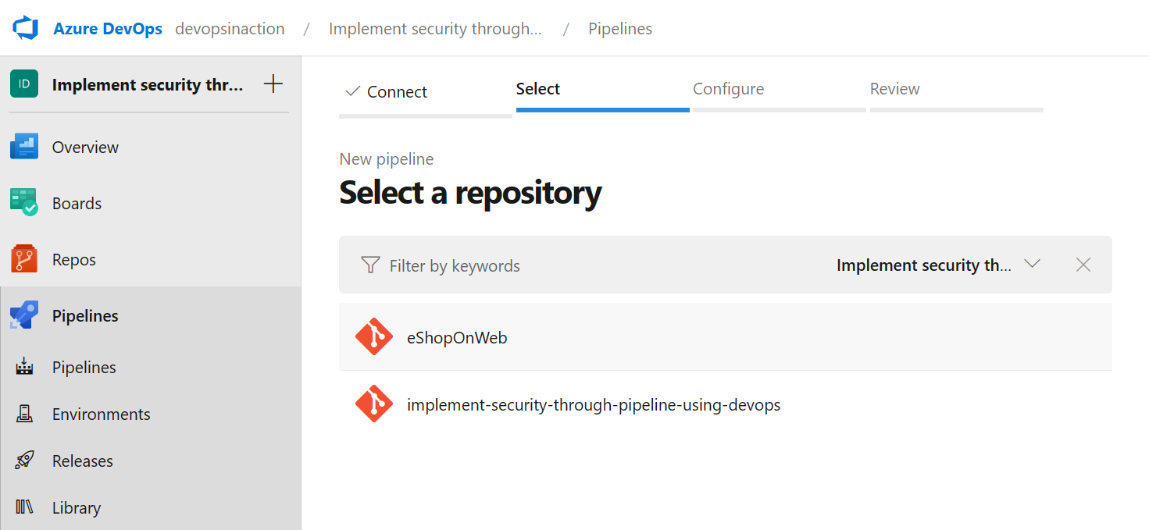Click the Releases rocket icon
The width and height of the screenshot is (1149, 530).
click(24, 461)
